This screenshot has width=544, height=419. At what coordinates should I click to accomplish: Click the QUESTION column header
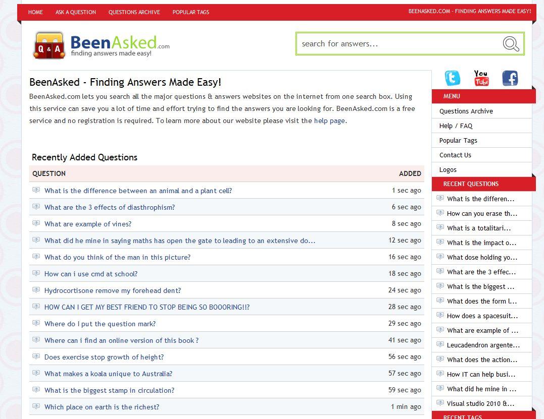(49, 173)
